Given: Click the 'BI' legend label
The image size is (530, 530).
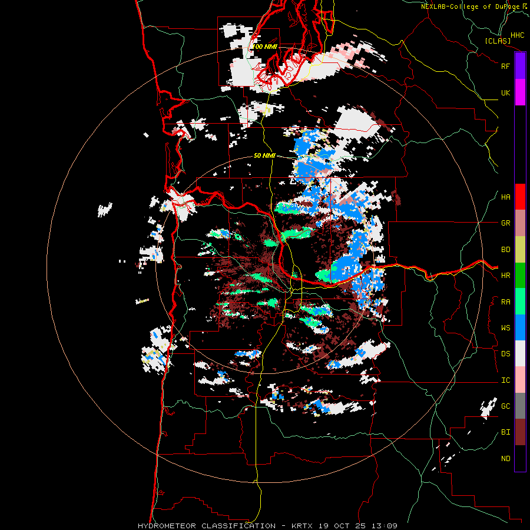Looking at the screenshot, I should (x=505, y=432).
